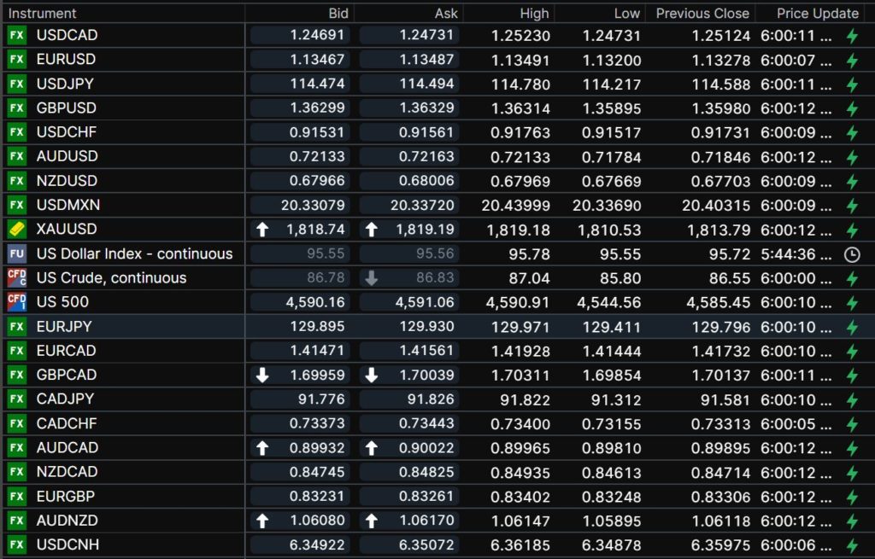Screen dimensions: 875x559
Task: Click the GBPCAD ask price 1.70039
Action: coord(426,375)
